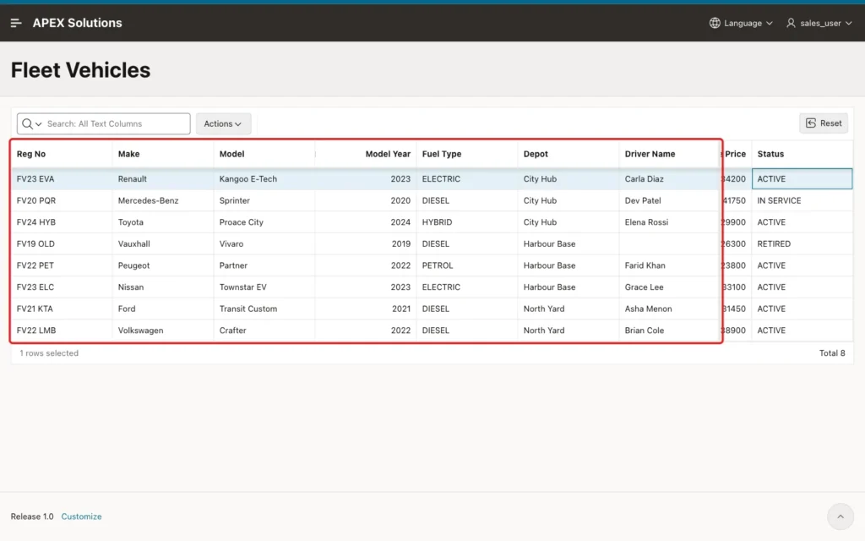Click the Ford make cell
The image size is (865, 541).
pos(163,309)
